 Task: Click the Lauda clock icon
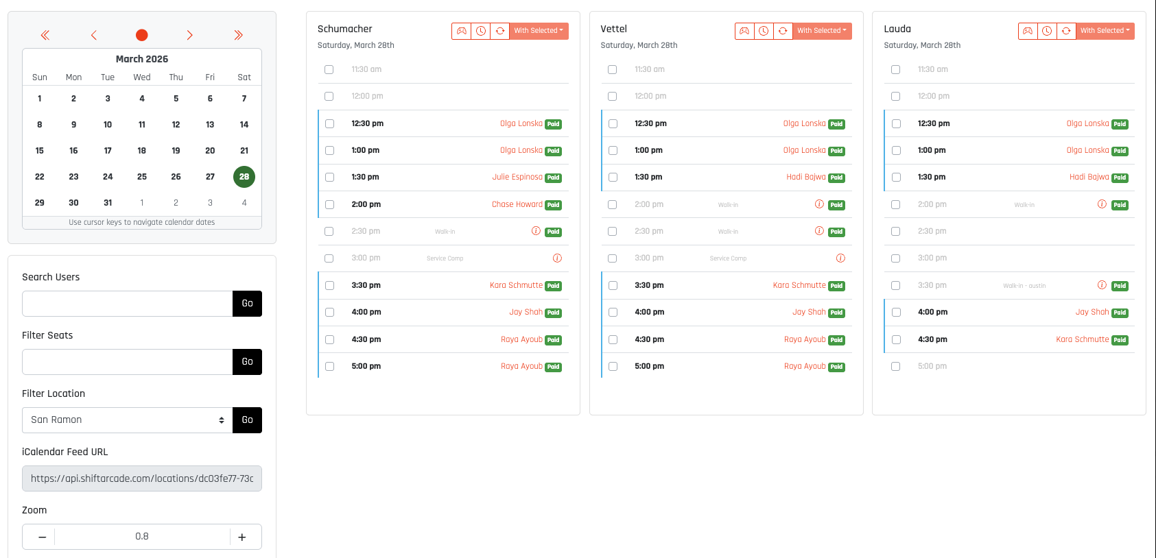point(1047,31)
